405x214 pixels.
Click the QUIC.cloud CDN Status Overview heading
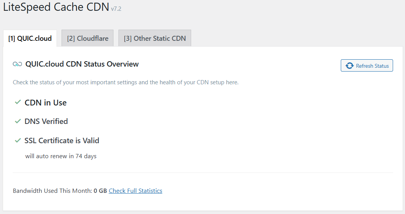coord(82,64)
